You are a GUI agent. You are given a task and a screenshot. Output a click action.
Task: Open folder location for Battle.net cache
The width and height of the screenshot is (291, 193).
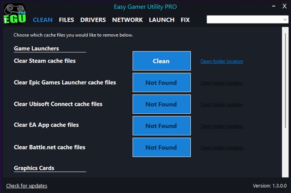click(222, 148)
